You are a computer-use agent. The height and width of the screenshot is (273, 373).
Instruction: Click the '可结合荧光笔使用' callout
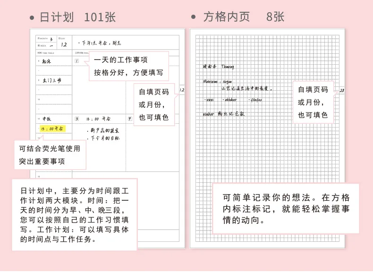tap(50, 155)
